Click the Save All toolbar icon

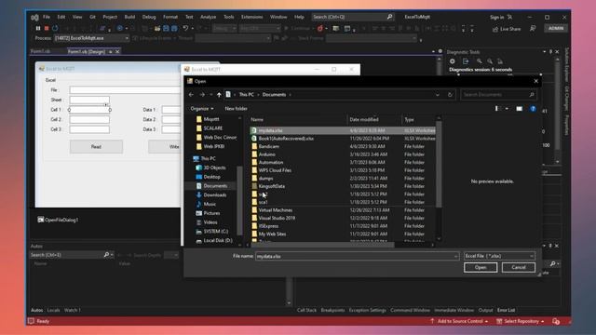coord(174,29)
